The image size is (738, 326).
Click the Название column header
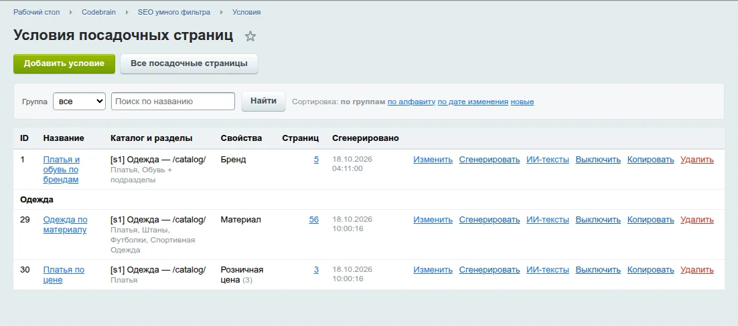64,138
